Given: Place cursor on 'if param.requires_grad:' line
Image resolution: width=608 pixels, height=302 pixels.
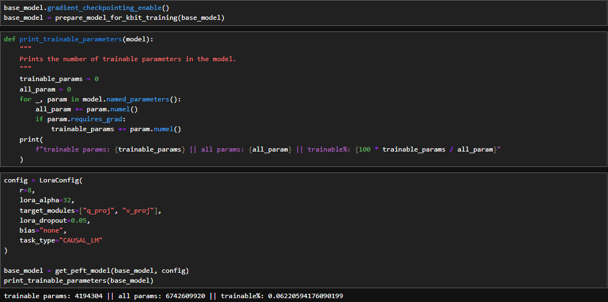Looking at the screenshot, I should coord(81,119).
